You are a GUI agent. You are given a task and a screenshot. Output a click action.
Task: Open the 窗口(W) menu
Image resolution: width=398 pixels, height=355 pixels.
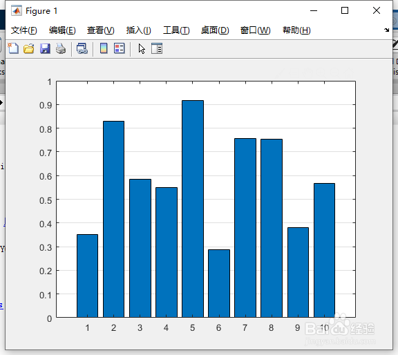(256, 30)
